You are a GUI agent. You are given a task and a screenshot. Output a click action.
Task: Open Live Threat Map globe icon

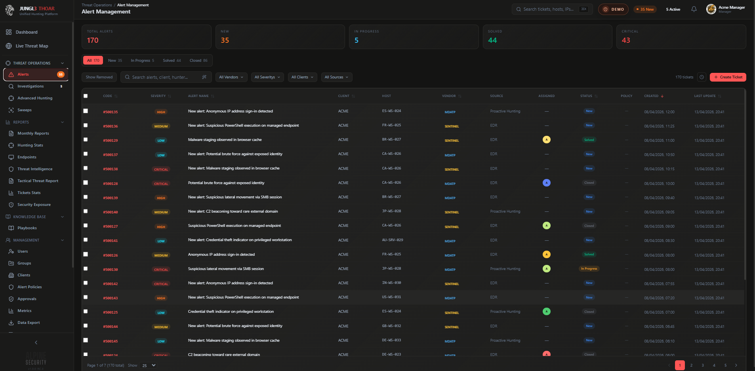(x=9, y=46)
